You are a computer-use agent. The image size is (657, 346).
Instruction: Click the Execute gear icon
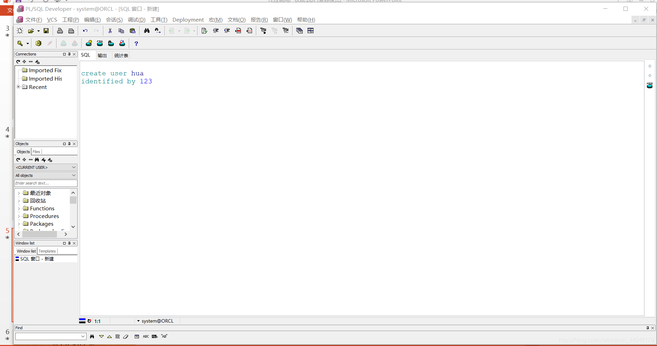pyautogui.click(x=38, y=43)
